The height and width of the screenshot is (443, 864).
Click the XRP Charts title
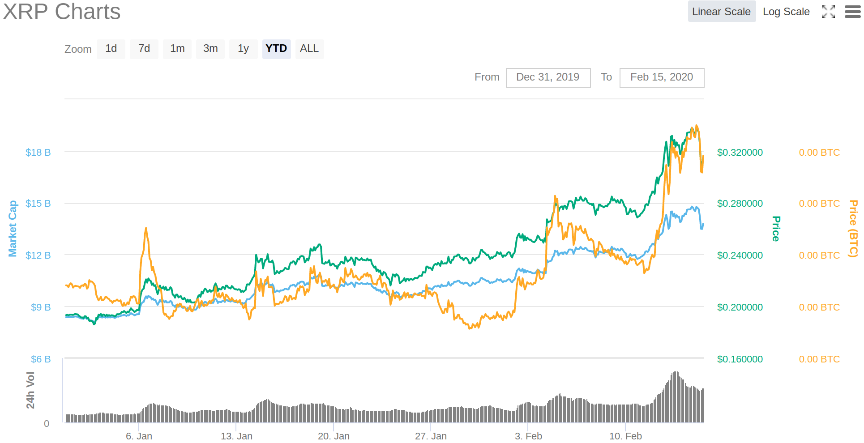(x=62, y=11)
